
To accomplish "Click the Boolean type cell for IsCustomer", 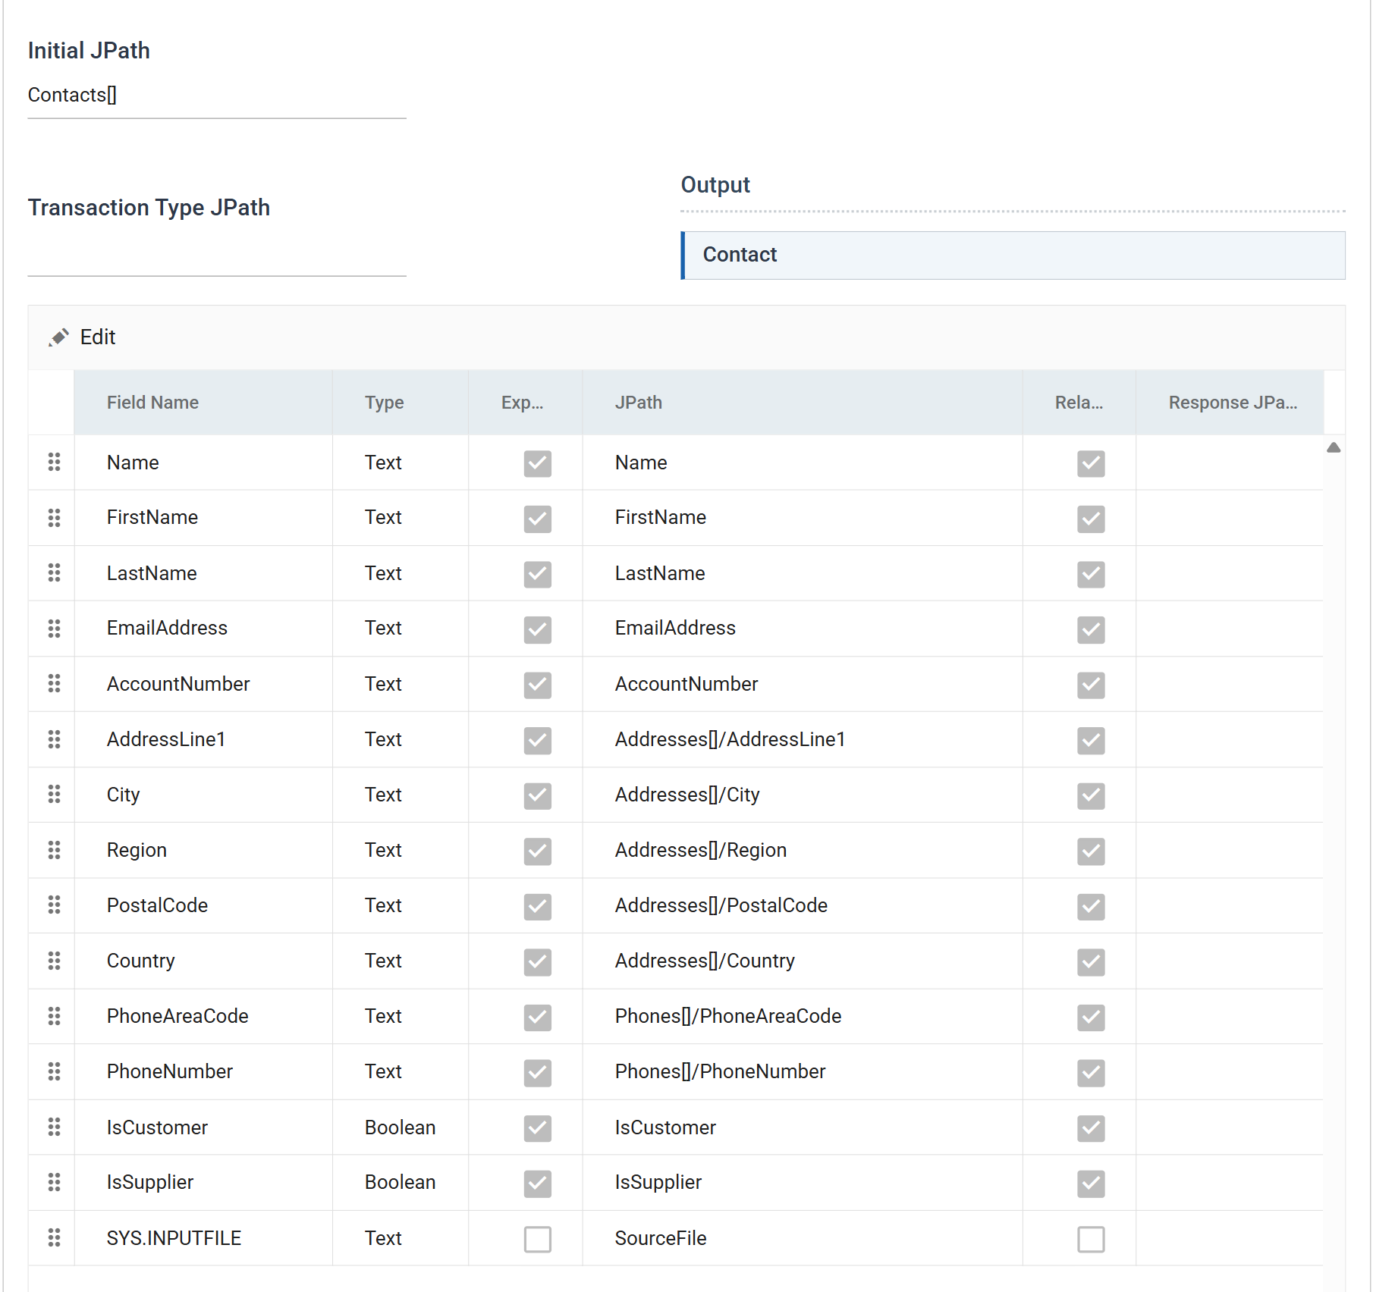I will (401, 1127).
